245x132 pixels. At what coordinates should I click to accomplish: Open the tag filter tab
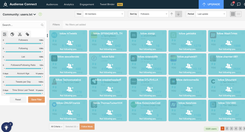coord(27,34)
